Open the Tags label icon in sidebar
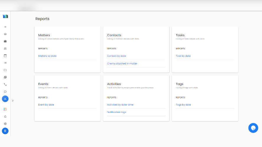 [5, 91]
